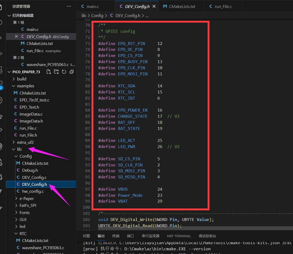Open the explorer more actions ellipsis menu

click(x=69, y=6)
